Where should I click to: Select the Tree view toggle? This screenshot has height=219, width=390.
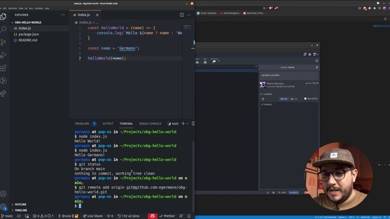[294, 99]
